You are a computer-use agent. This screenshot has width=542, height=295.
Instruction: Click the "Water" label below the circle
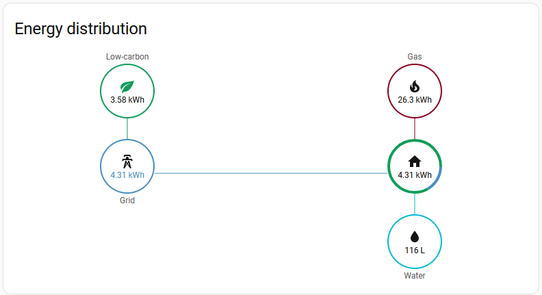tap(415, 276)
